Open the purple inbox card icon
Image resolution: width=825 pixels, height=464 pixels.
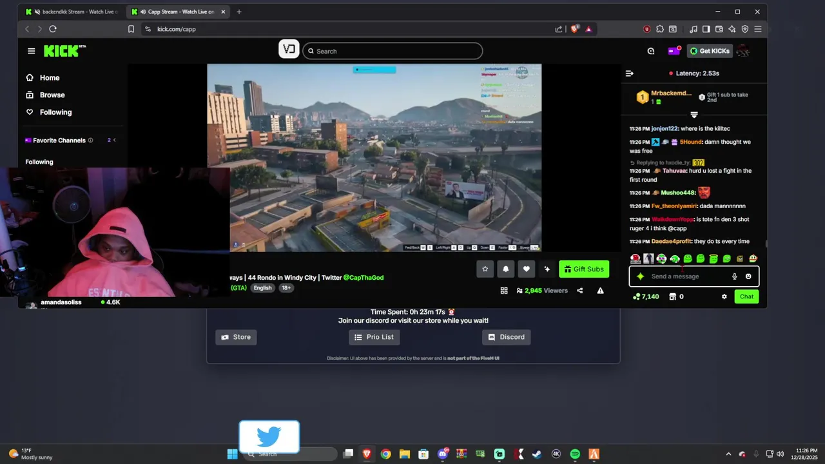[x=673, y=51]
